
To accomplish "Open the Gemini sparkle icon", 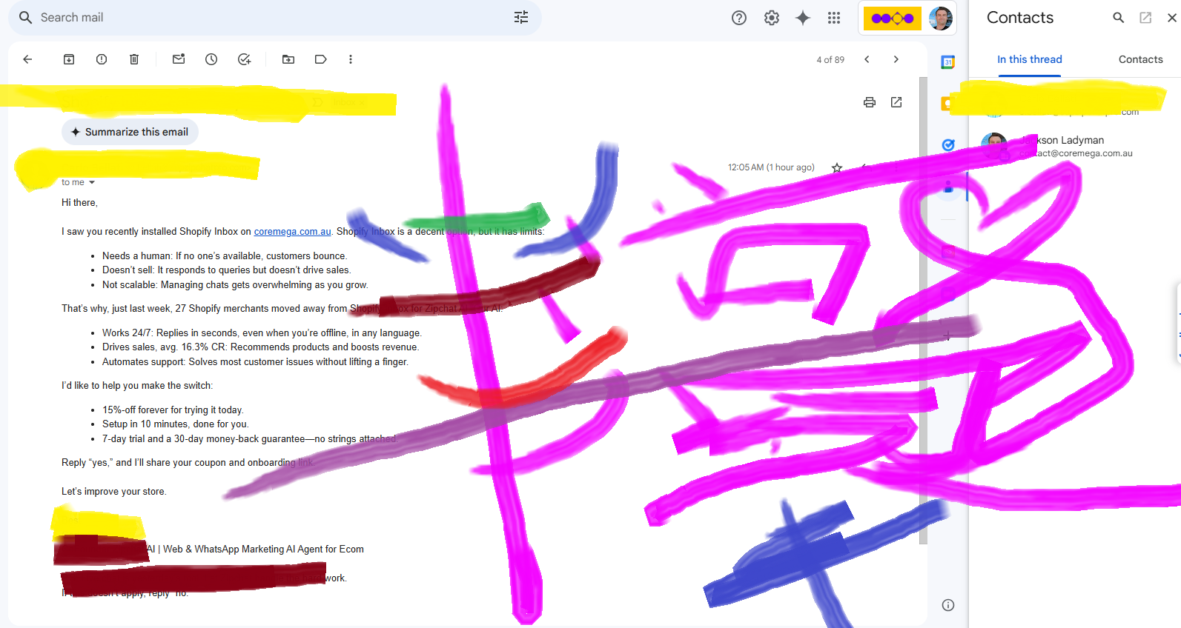I will 803,18.
